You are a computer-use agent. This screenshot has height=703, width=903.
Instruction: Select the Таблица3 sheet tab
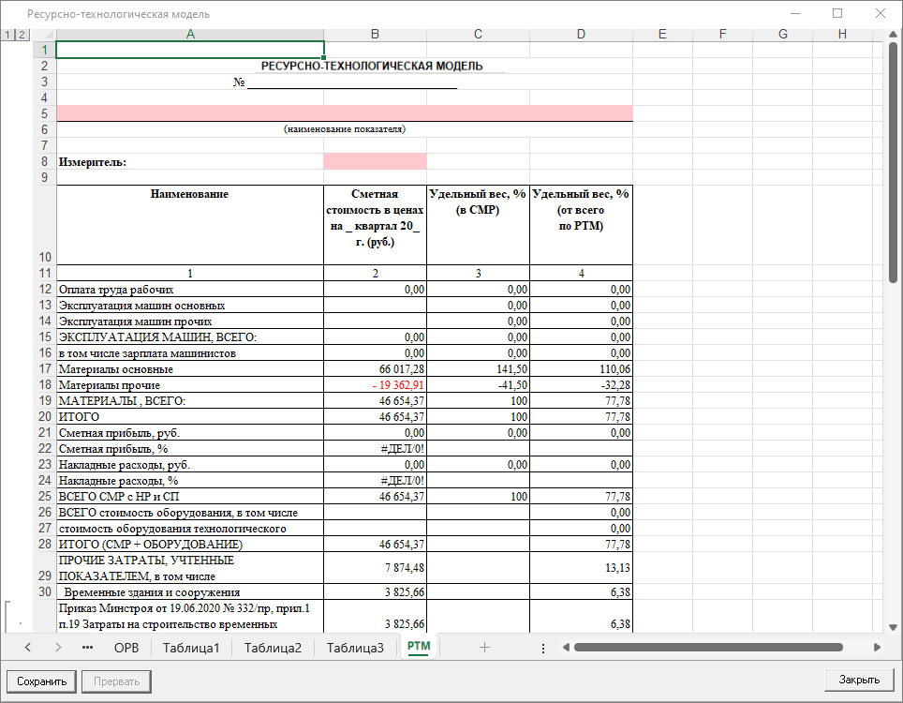click(x=355, y=647)
